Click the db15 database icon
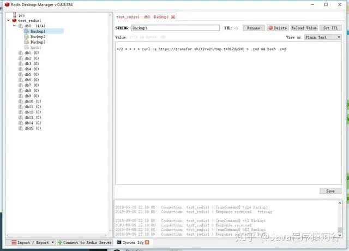Viewport: 349px width, 251px height. pos(21,128)
